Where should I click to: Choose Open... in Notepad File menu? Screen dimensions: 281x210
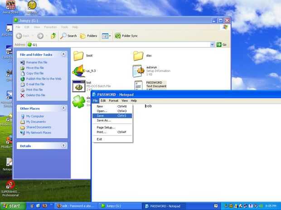point(112,111)
